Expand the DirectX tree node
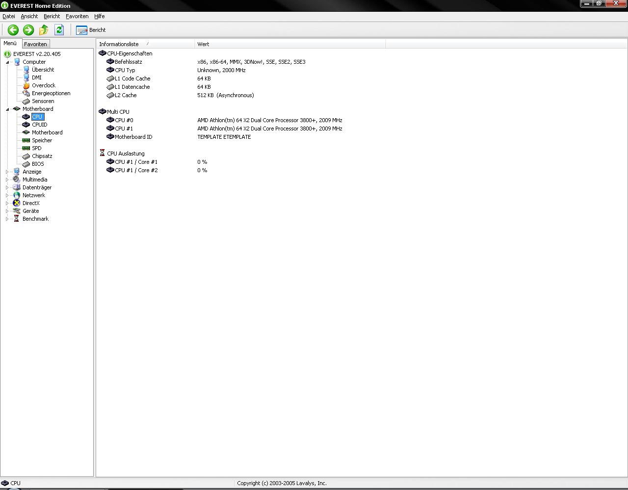The height and width of the screenshot is (490, 628). (x=7, y=204)
